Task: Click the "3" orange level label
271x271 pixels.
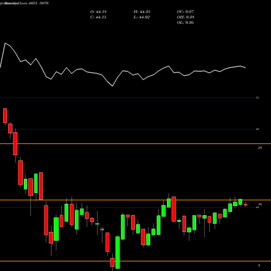Action: click(x=259, y=265)
